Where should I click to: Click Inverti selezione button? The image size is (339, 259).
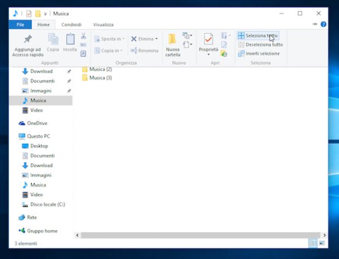click(258, 54)
